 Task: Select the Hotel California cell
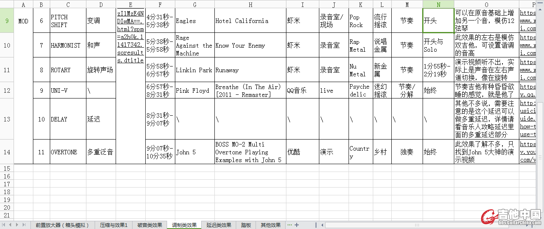click(x=250, y=21)
